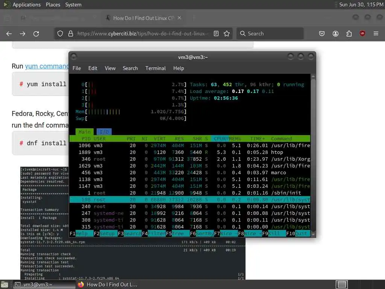
Task: Select process row PID 346 Xorg
Action: tap(190, 159)
